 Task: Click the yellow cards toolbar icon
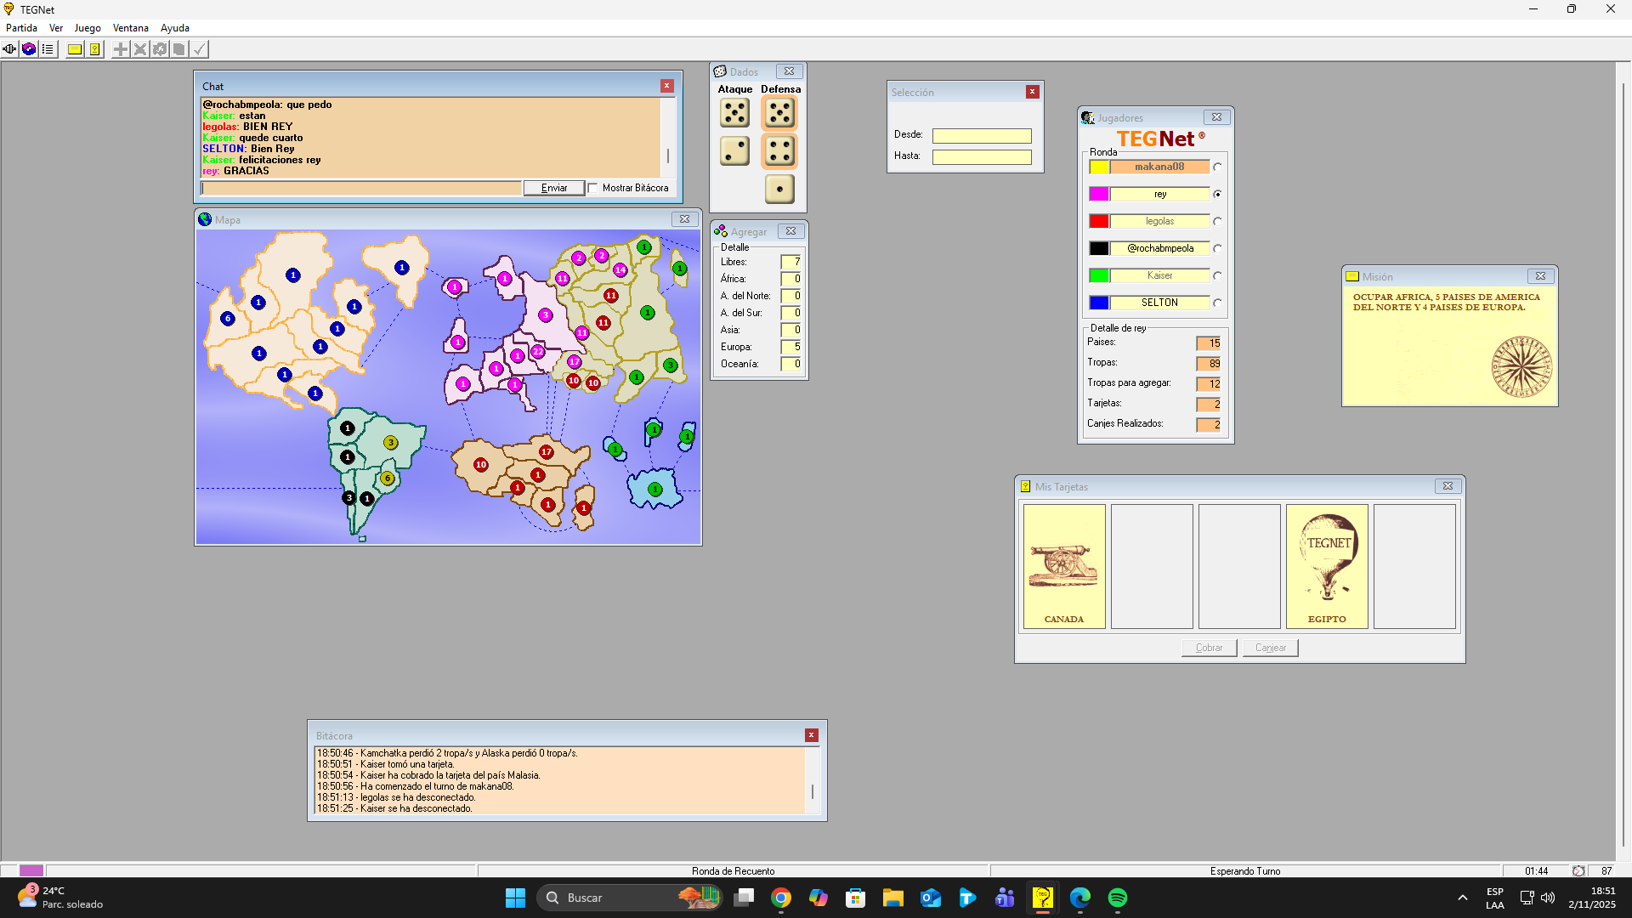click(x=94, y=49)
